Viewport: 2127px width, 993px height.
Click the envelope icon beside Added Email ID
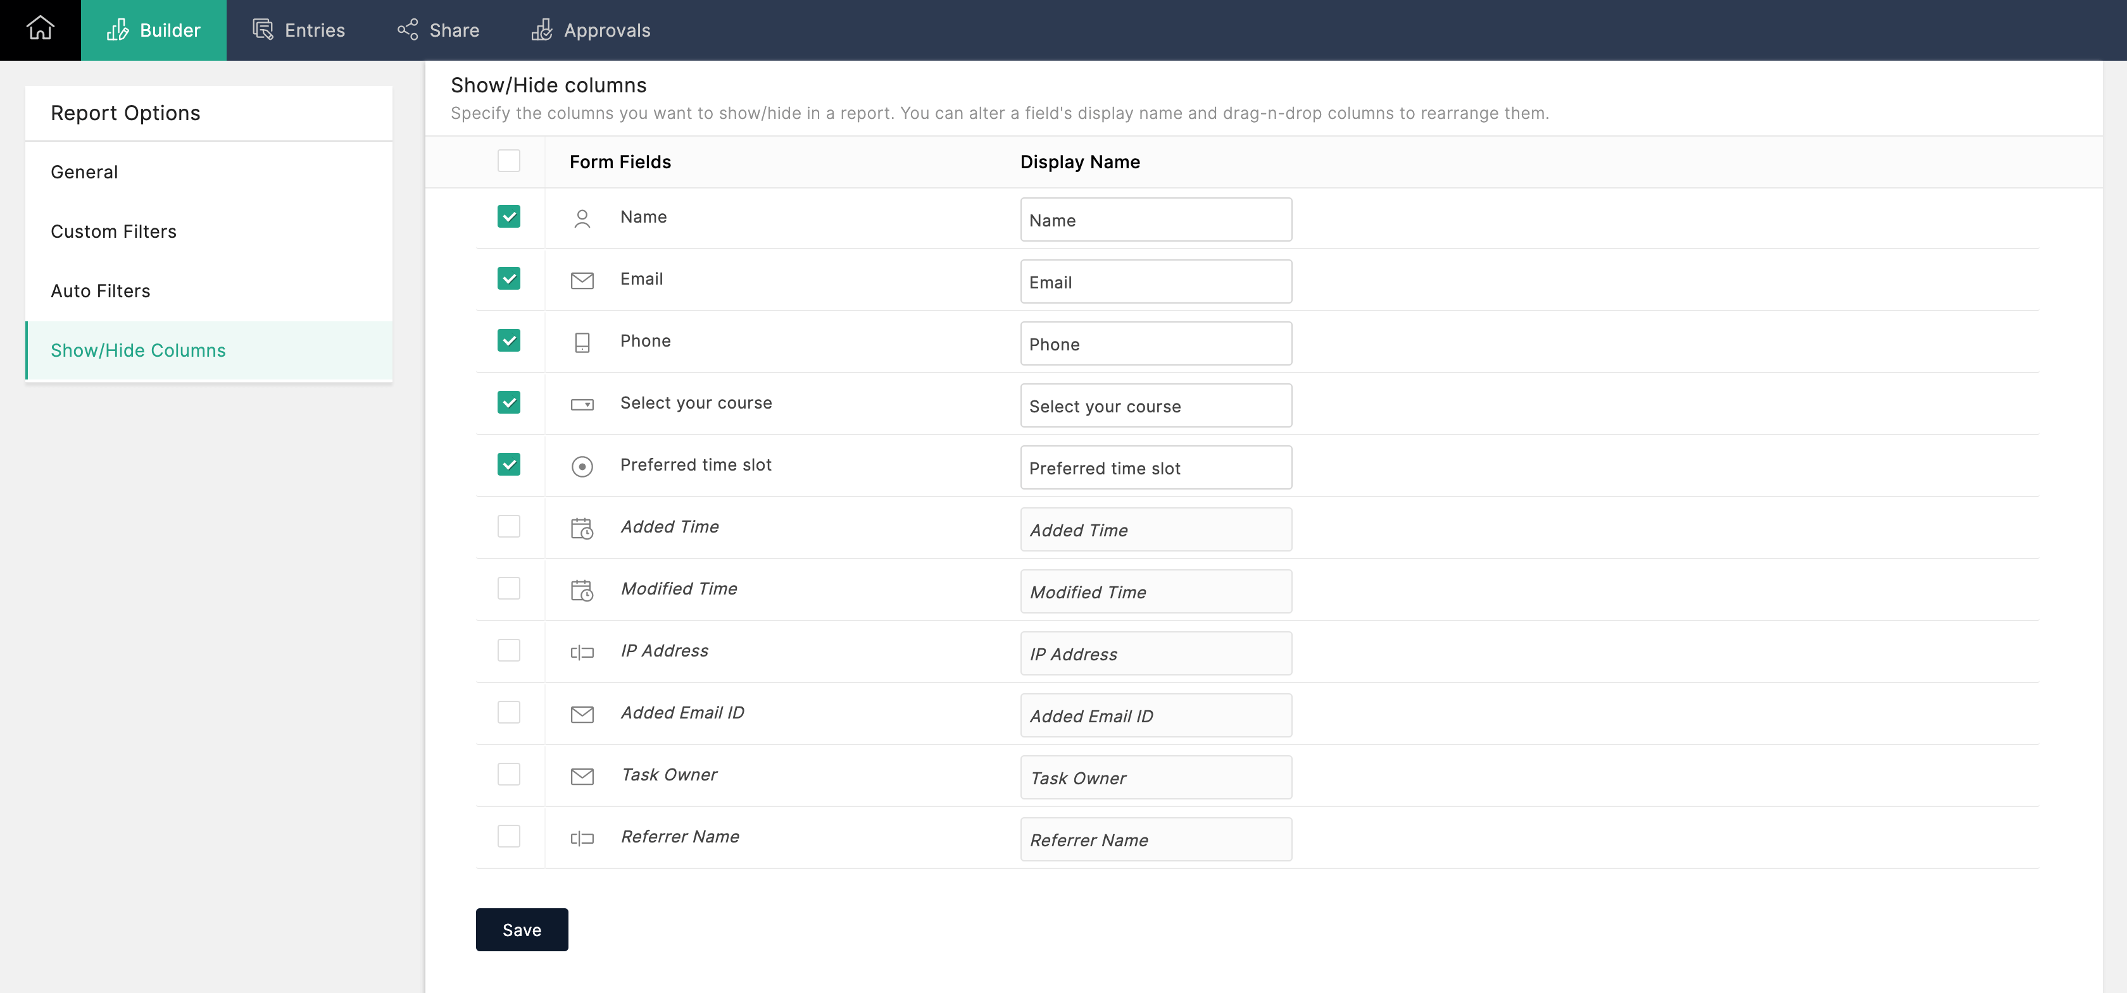click(582, 714)
